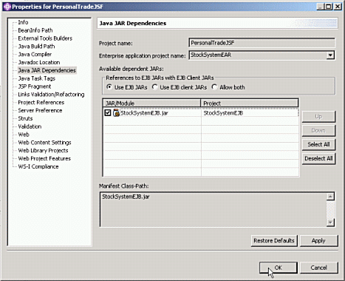Click the Project column header
The width and height of the screenshot is (345, 281).
pos(250,104)
